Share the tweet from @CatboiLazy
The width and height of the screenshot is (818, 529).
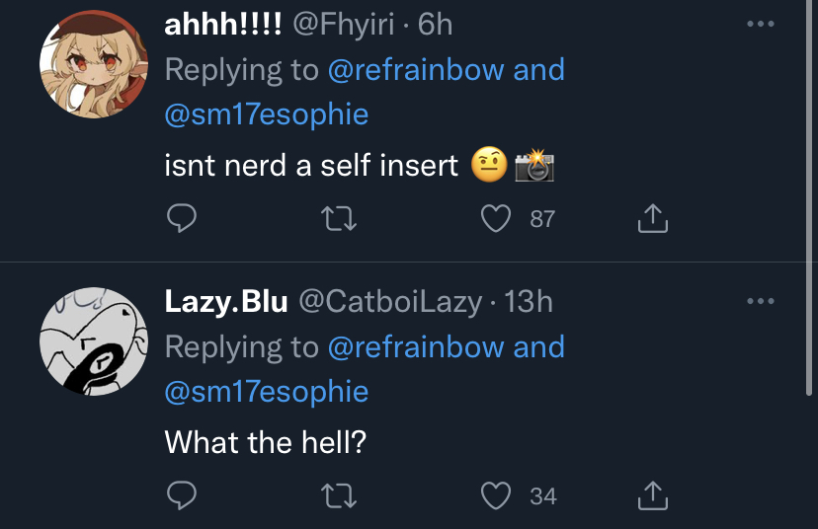(653, 495)
